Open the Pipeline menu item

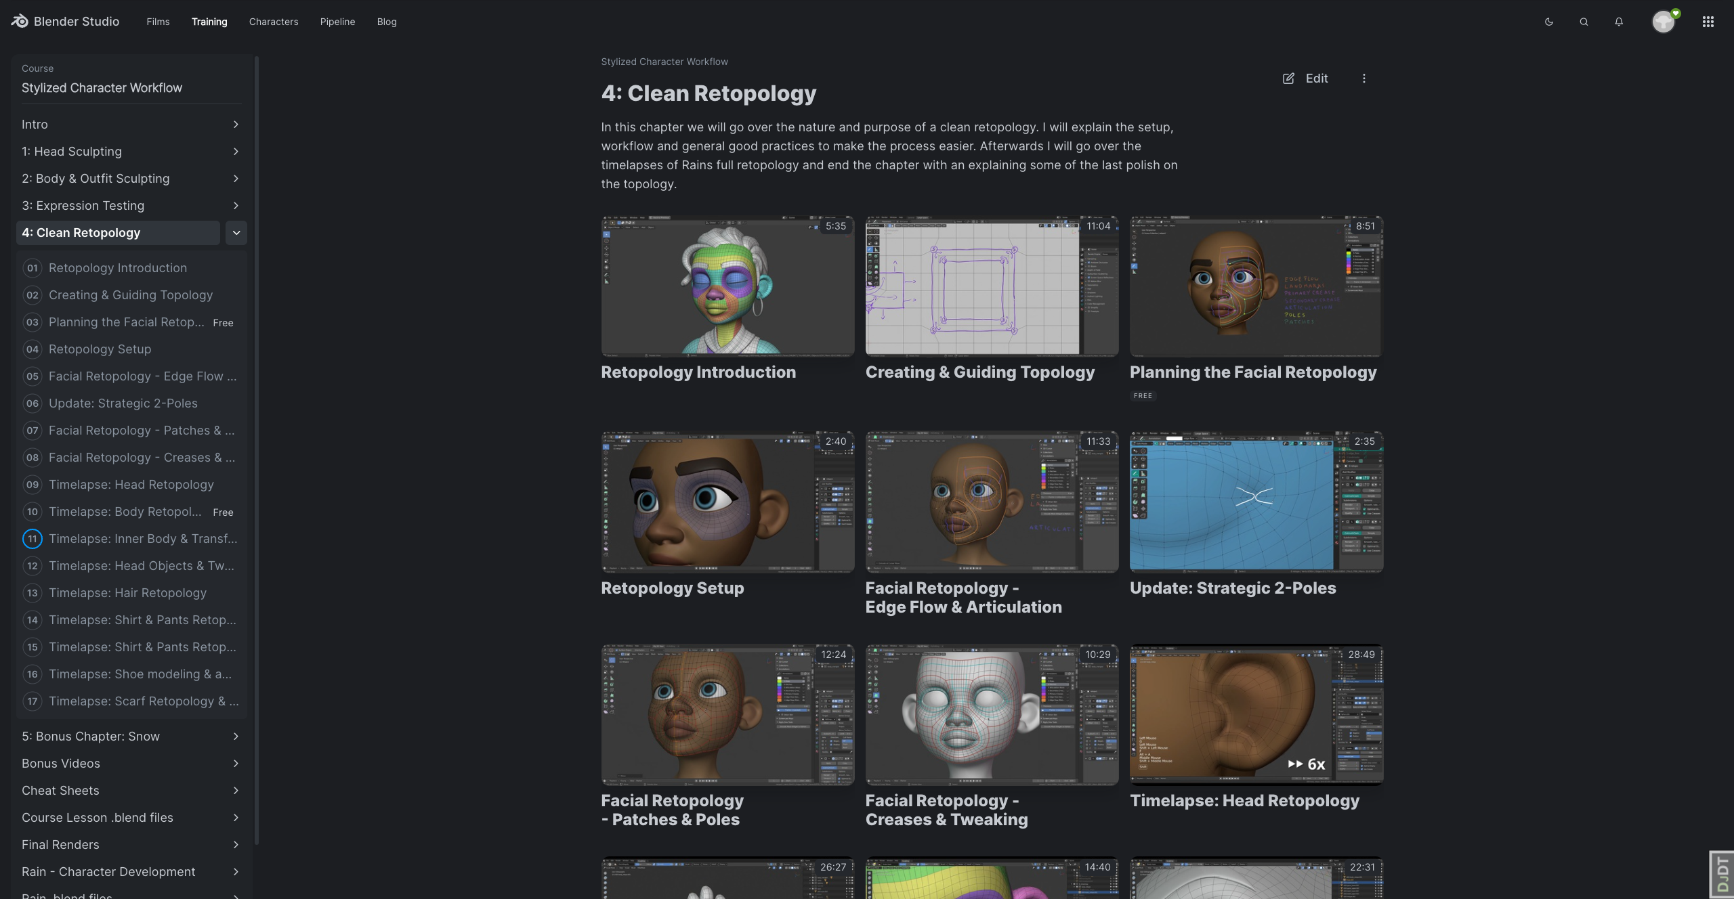coord(337,22)
